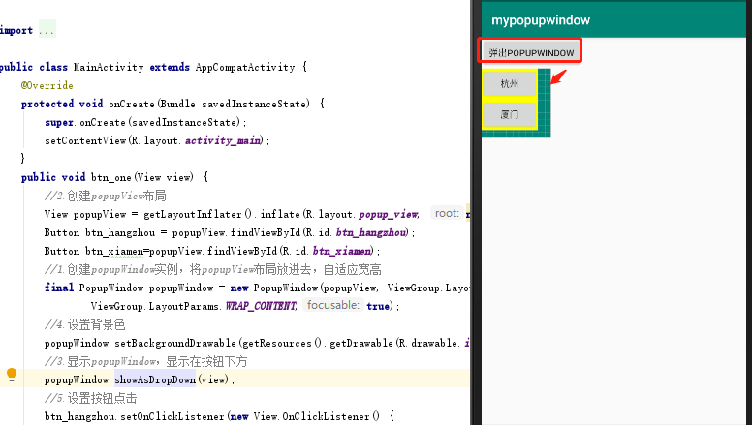Click the onCreate method name
This screenshot has height=425, width=752.
132,104
